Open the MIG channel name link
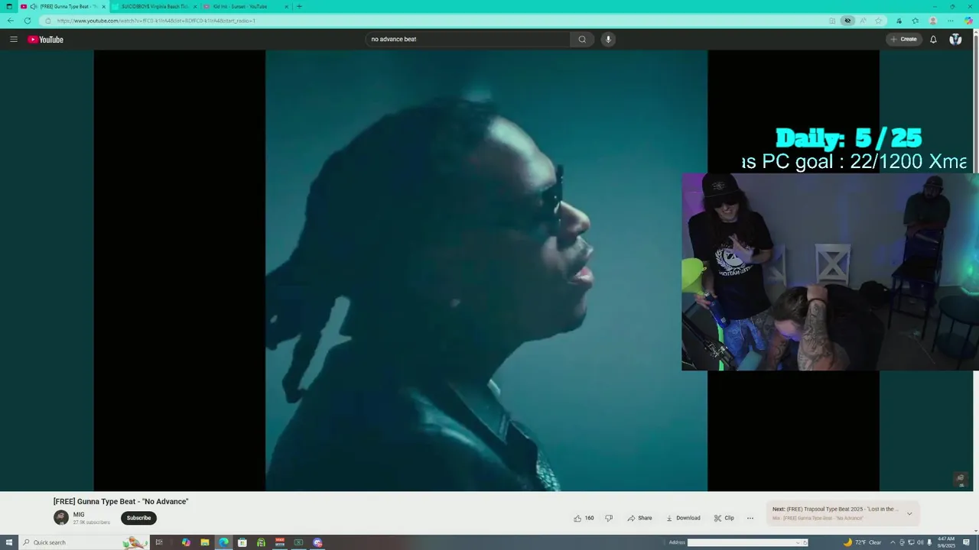This screenshot has height=550, width=979. [x=79, y=515]
